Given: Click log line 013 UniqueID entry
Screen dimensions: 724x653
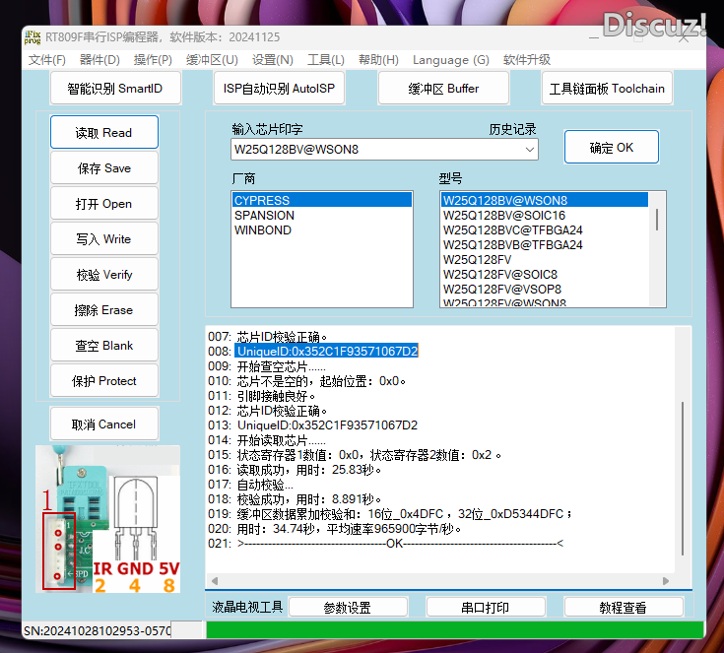Looking at the screenshot, I should click(327, 424).
